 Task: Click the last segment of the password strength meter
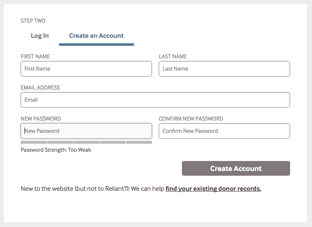[139, 143]
